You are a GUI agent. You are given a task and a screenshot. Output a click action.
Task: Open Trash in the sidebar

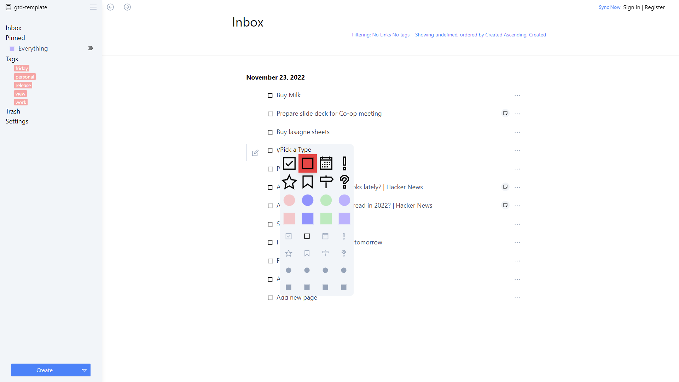pyautogui.click(x=13, y=111)
